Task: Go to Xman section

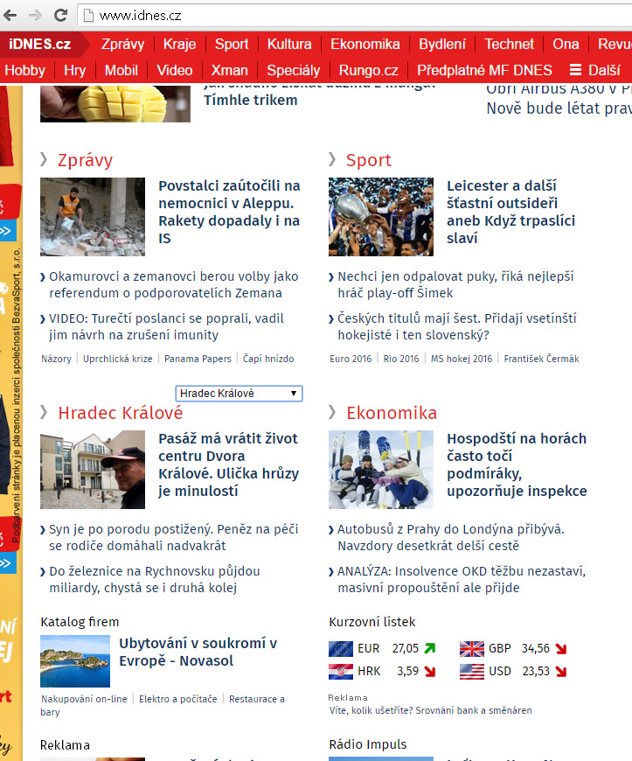Action: pos(229,70)
